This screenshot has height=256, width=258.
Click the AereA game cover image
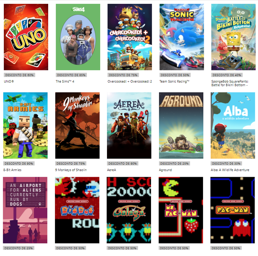pyautogui.click(x=129, y=125)
